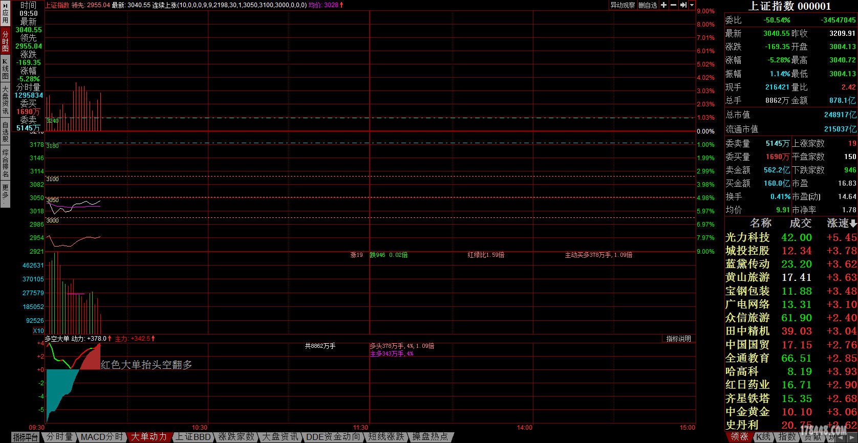Click the minus zoom-out icon

[x=673, y=5]
